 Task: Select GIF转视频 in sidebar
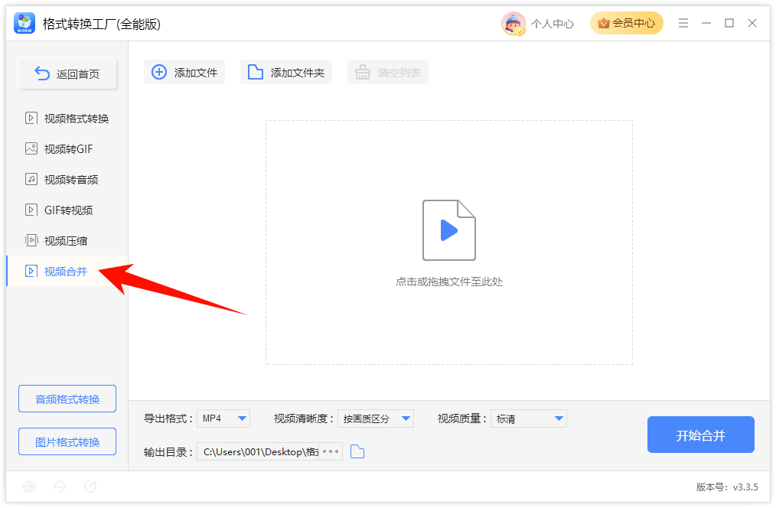click(x=67, y=210)
